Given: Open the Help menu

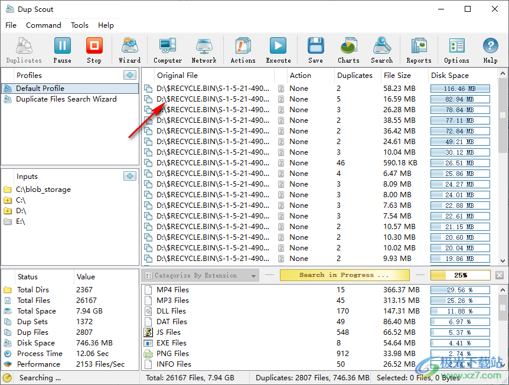Looking at the screenshot, I should click(x=106, y=25).
